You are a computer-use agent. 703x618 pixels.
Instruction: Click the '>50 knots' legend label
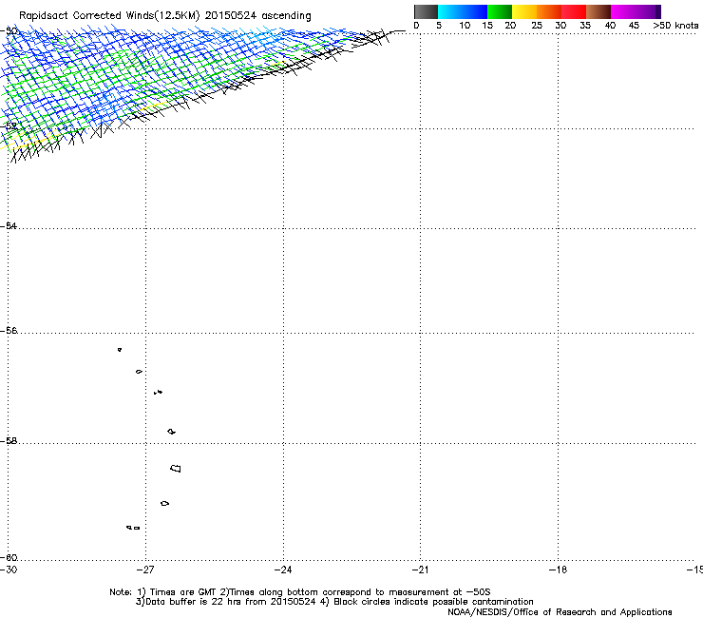point(675,26)
